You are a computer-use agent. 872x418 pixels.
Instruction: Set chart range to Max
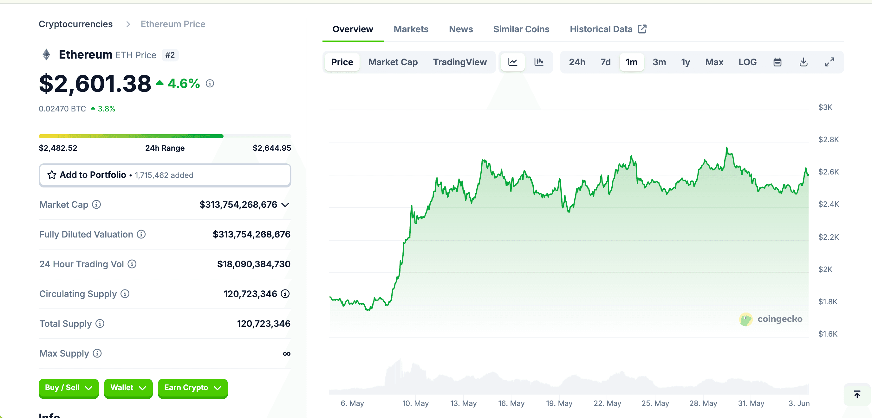click(714, 62)
